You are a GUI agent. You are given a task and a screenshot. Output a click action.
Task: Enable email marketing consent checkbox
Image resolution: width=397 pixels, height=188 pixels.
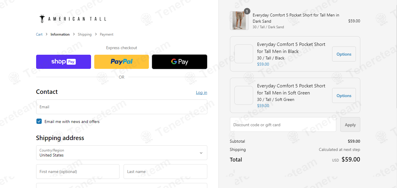(39, 121)
